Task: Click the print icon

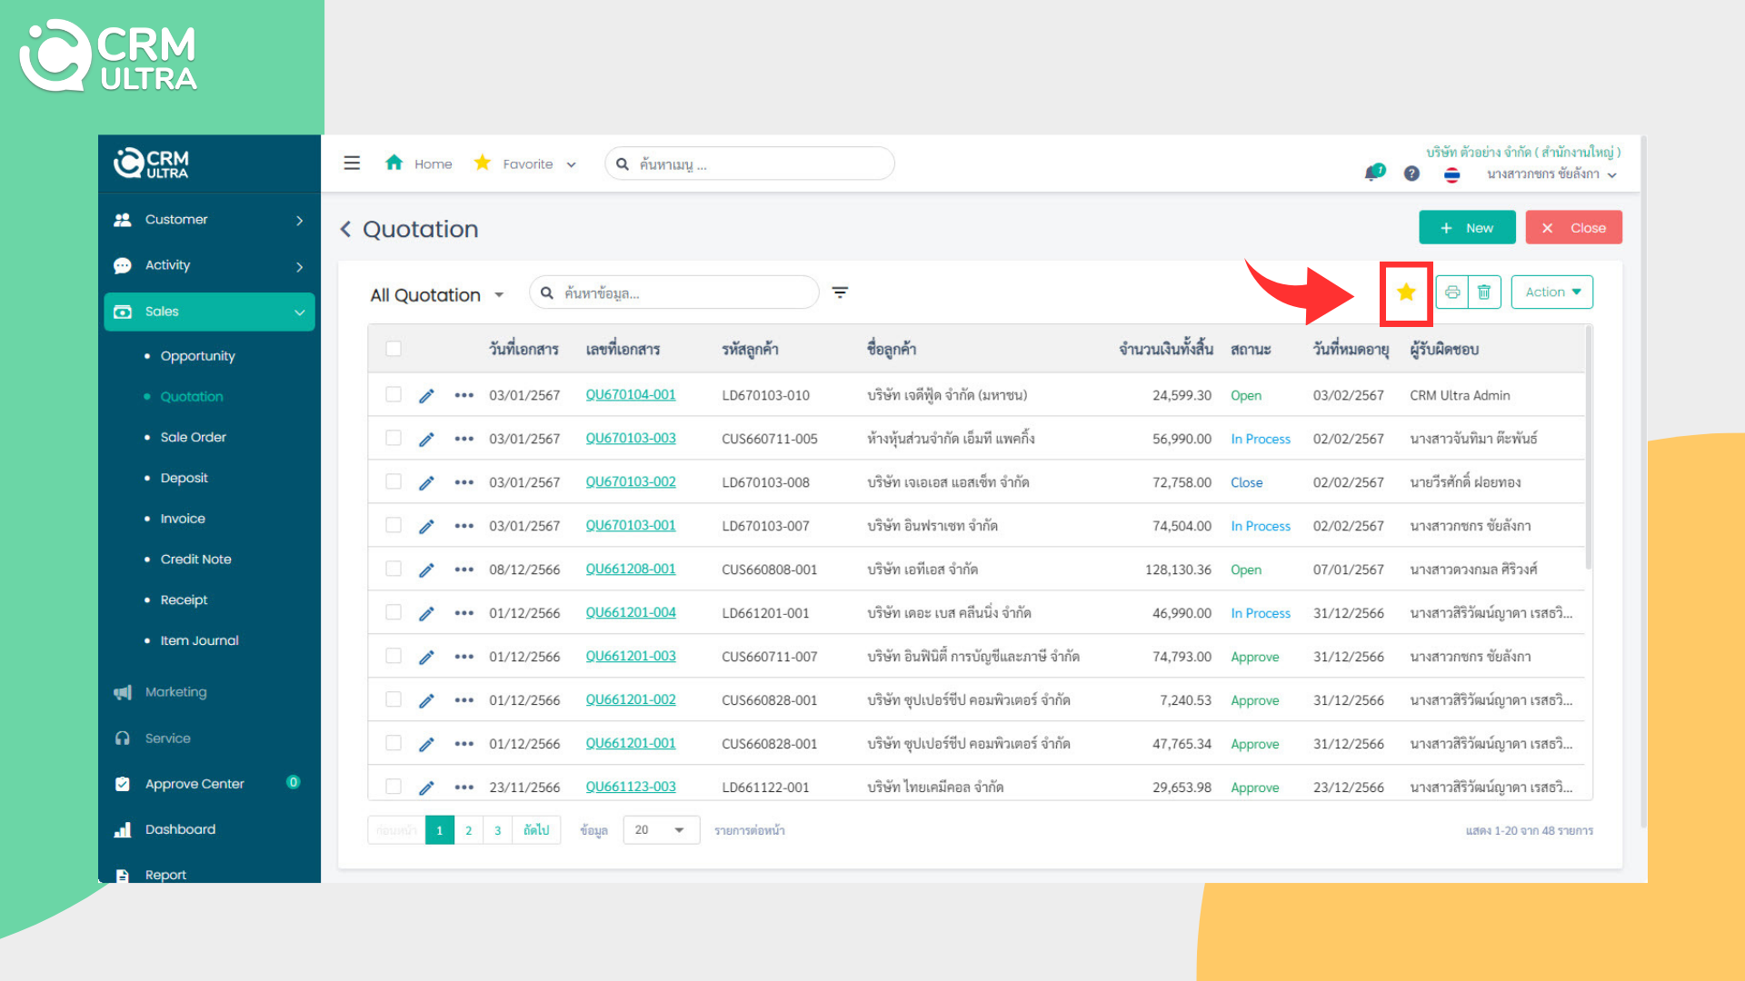Action: pos(1452,292)
